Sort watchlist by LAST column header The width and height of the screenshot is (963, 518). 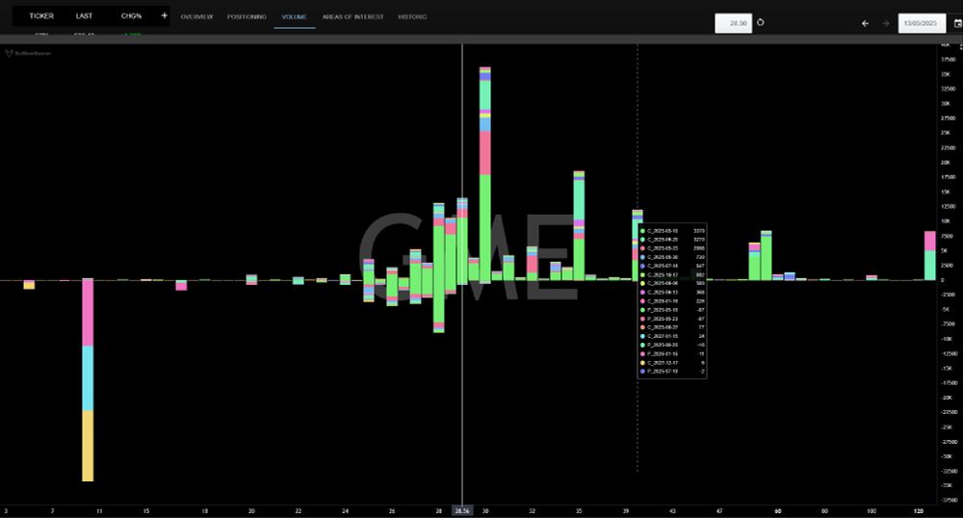[x=84, y=16]
